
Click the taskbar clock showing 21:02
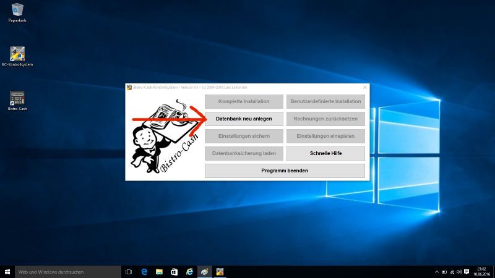pyautogui.click(x=481, y=272)
